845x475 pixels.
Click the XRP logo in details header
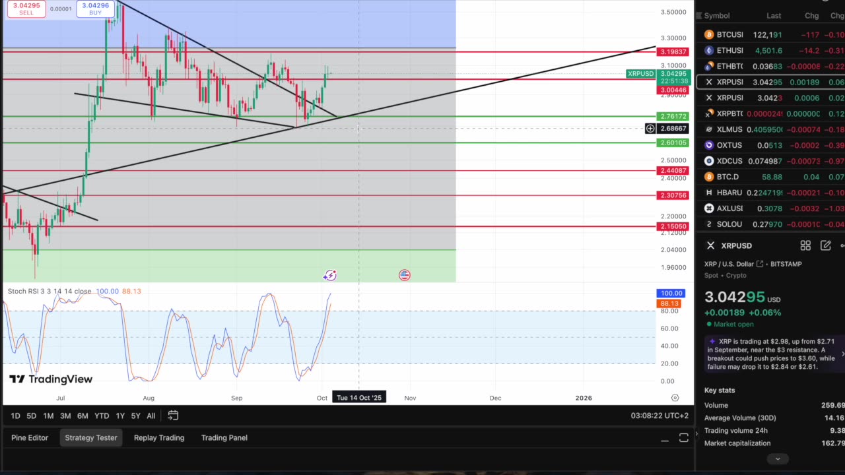(x=710, y=245)
